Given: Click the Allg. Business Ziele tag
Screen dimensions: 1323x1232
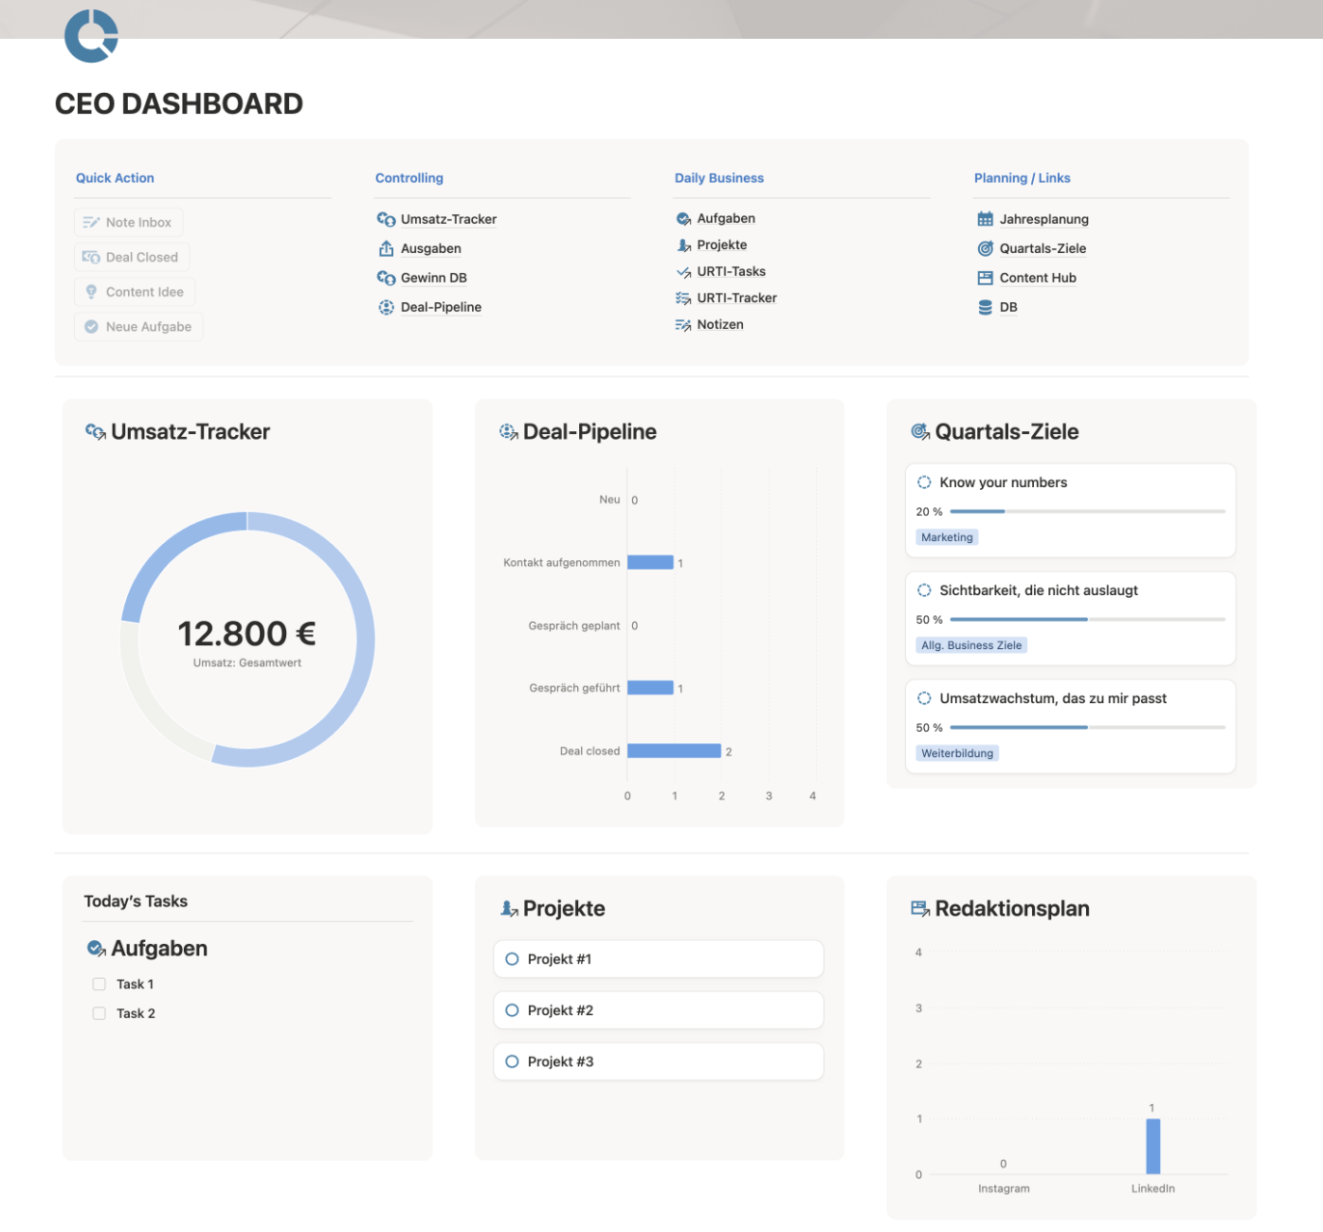Looking at the screenshot, I should pyautogui.click(x=971, y=645).
